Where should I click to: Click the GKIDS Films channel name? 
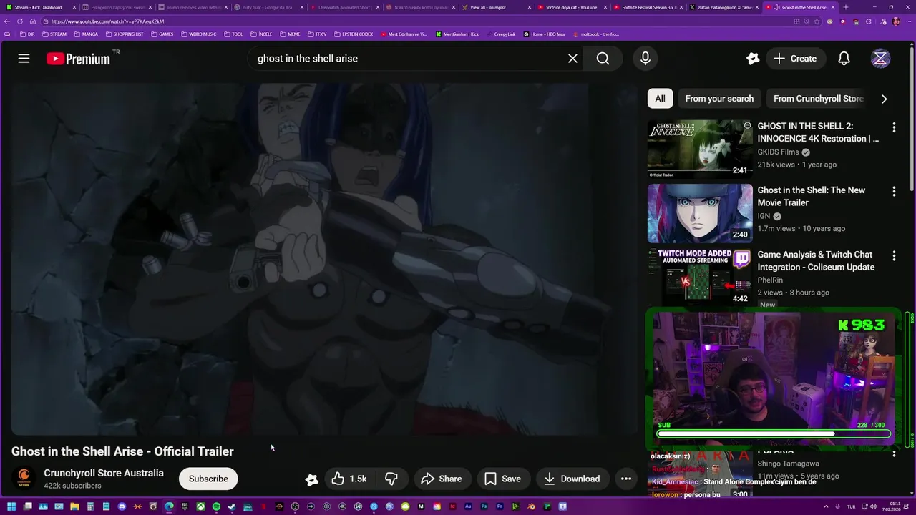tap(778, 152)
